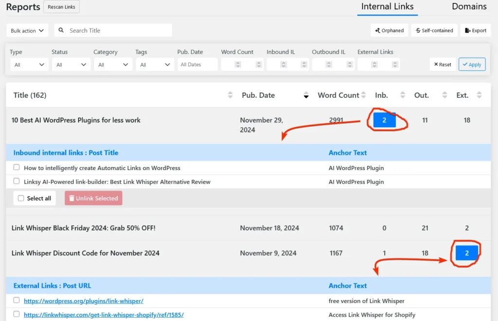Sort table by Title column
498x321 pixels.
pos(230,95)
